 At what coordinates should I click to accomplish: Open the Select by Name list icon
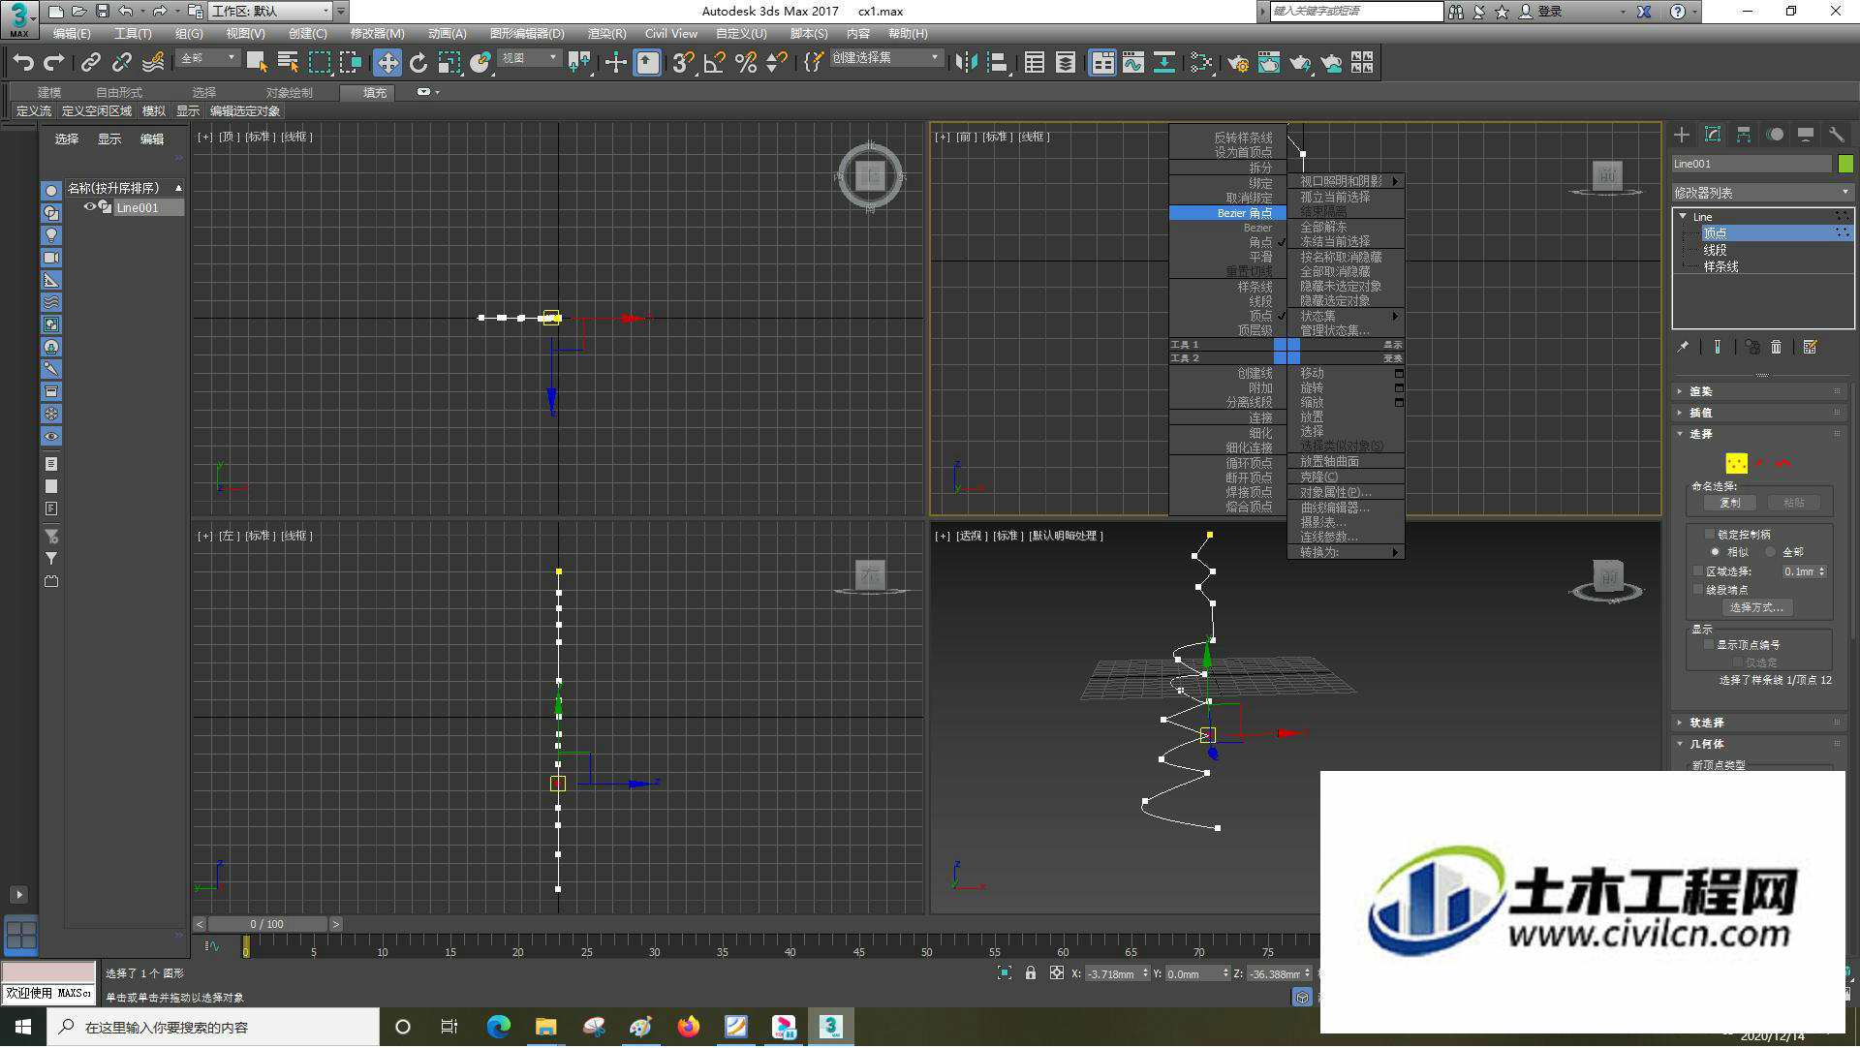pyautogui.click(x=288, y=63)
